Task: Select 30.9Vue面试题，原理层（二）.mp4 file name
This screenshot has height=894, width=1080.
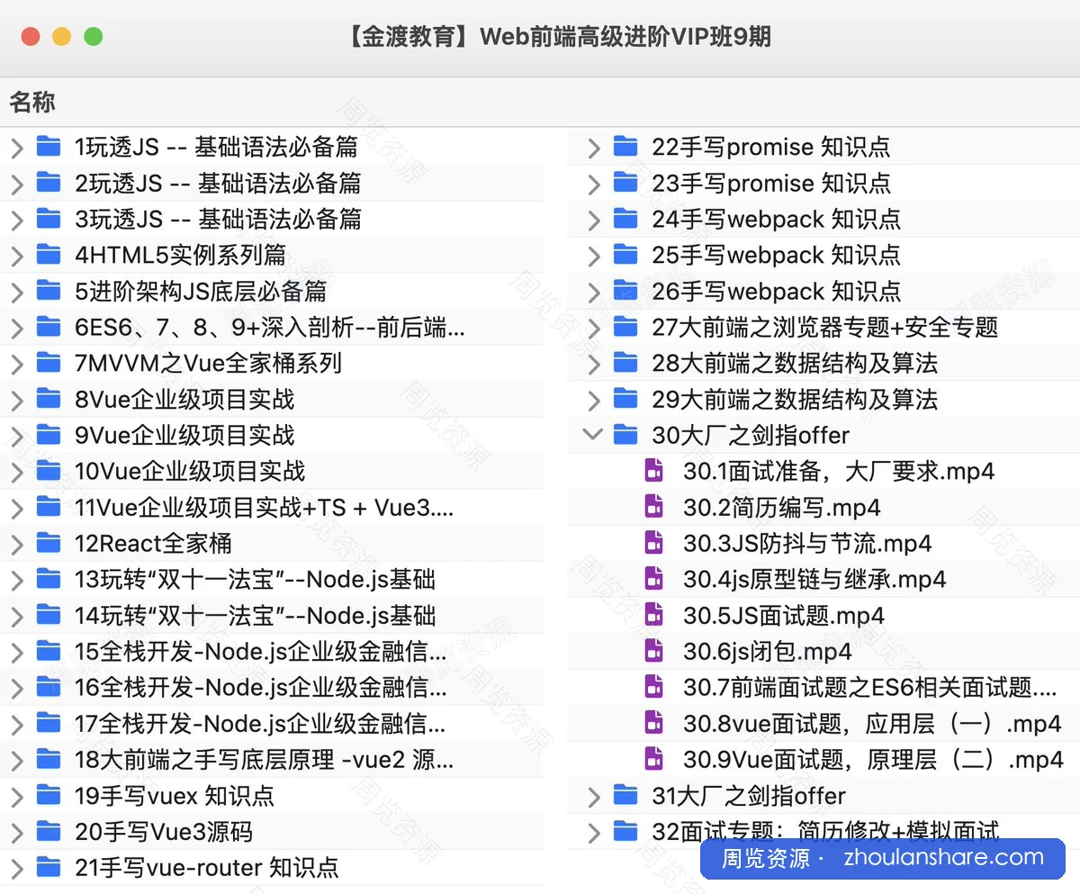Action: click(873, 759)
